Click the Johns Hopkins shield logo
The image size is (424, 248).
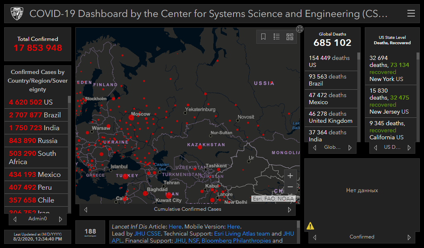[x=17, y=14]
